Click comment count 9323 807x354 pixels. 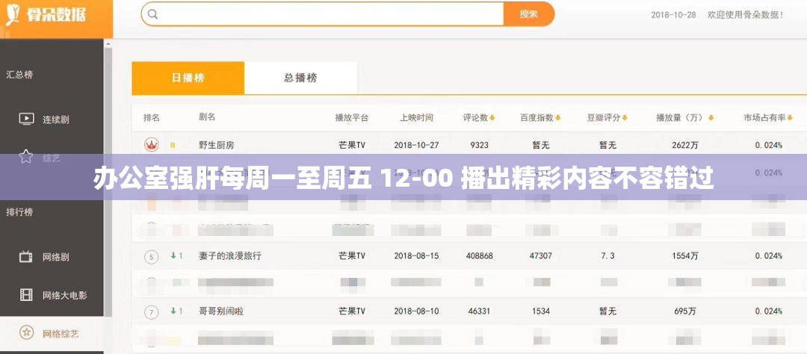(x=479, y=145)
